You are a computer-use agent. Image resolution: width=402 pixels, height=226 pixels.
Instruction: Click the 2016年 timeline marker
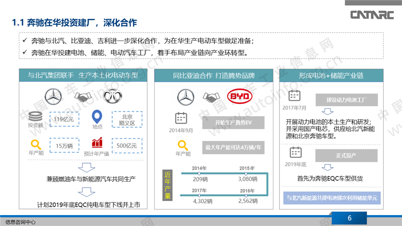click(246, 196)
